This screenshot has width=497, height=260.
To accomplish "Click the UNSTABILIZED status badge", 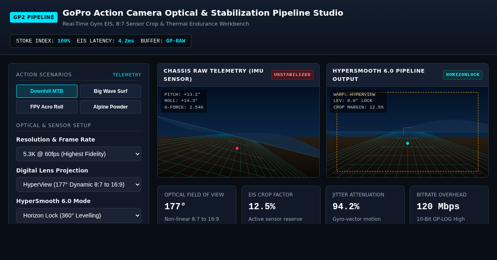I will point(292,75).
